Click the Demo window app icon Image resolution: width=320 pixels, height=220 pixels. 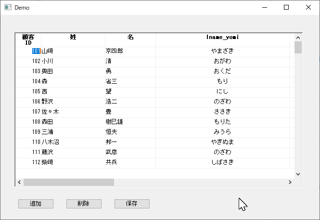[8, 8]
